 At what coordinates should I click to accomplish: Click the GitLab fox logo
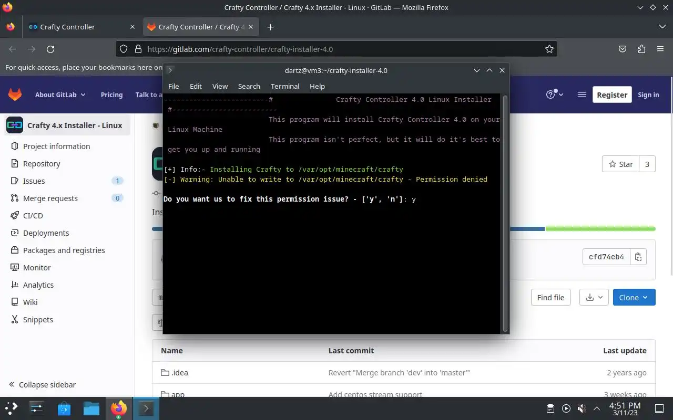tap(15, 94)
